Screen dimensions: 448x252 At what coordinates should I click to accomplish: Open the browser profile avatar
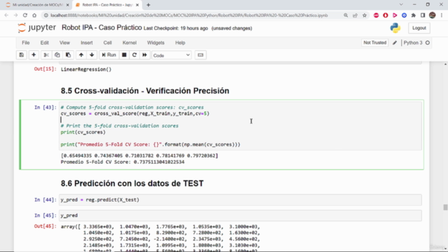pyautogui.click(x=433, y=15)
